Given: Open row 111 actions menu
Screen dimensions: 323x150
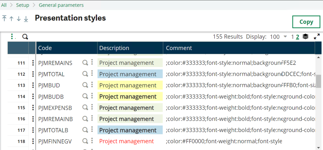Looking at the screenshot, I should point(33,63).
